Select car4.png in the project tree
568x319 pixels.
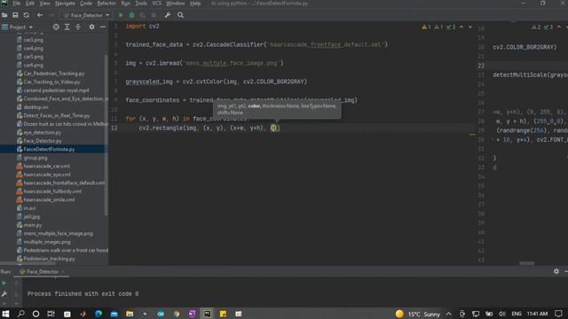click(x=34, y=48)
